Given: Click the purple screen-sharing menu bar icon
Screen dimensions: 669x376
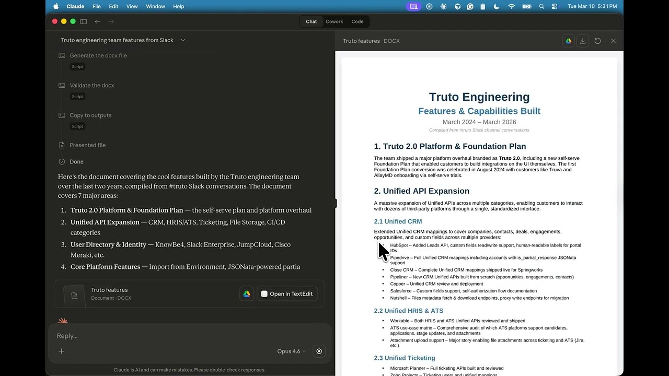Looking at the screenshot, I should 414,6.
